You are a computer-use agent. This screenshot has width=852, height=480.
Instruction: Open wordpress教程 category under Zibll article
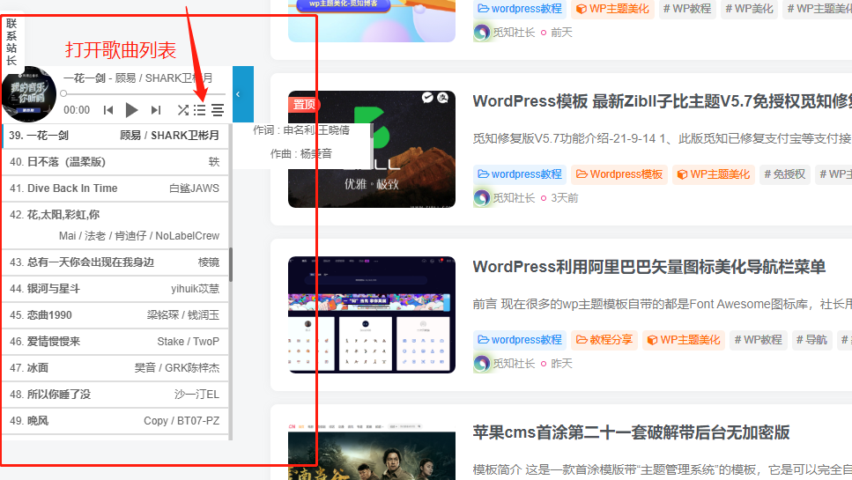pyautogui.click(x=520, y=174)
